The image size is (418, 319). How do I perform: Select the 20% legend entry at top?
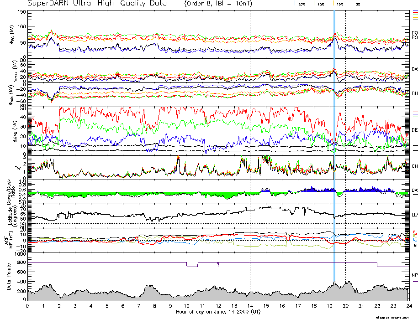pyautogui.click(x=302, y=4)
